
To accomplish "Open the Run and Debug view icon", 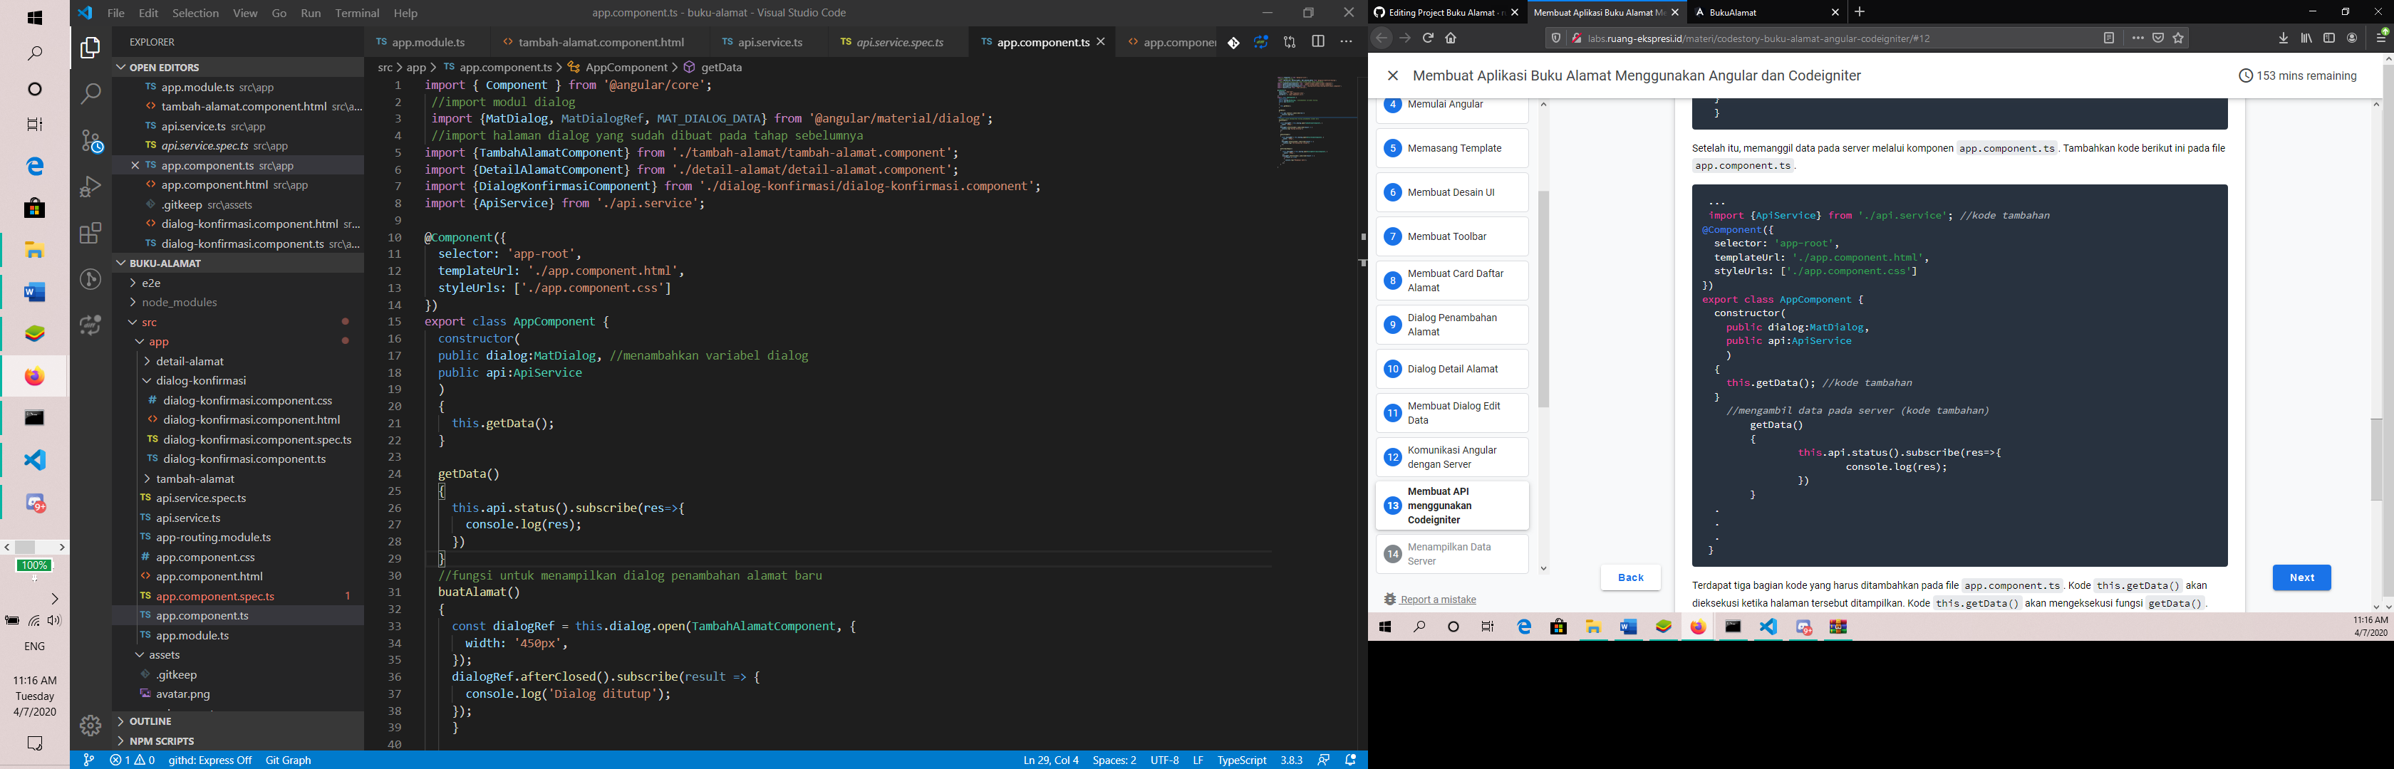I will [x=90, y=187].
